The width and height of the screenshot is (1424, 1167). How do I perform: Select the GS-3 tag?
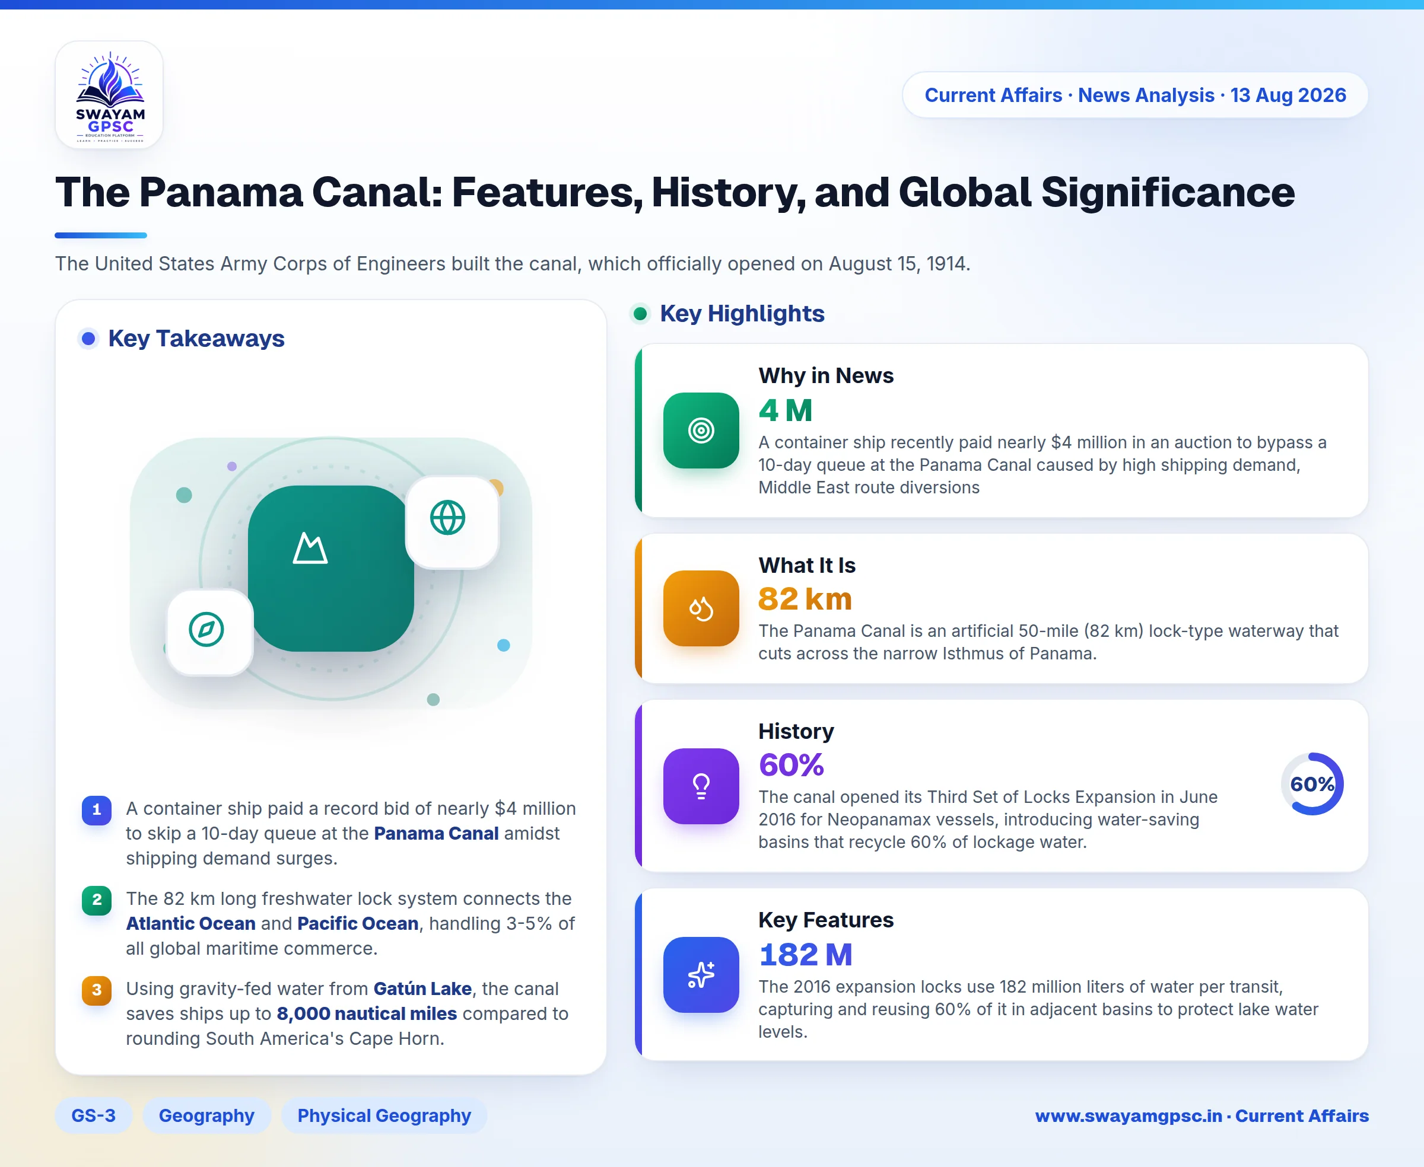point(94,1115)
